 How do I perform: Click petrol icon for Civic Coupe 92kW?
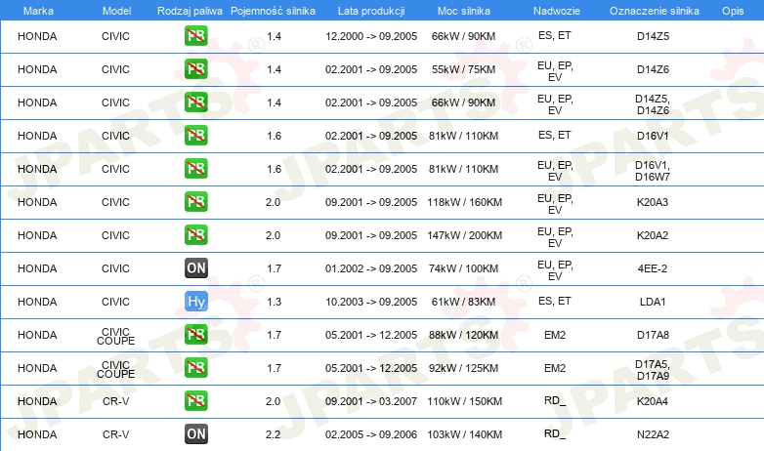tap(195, 368)
